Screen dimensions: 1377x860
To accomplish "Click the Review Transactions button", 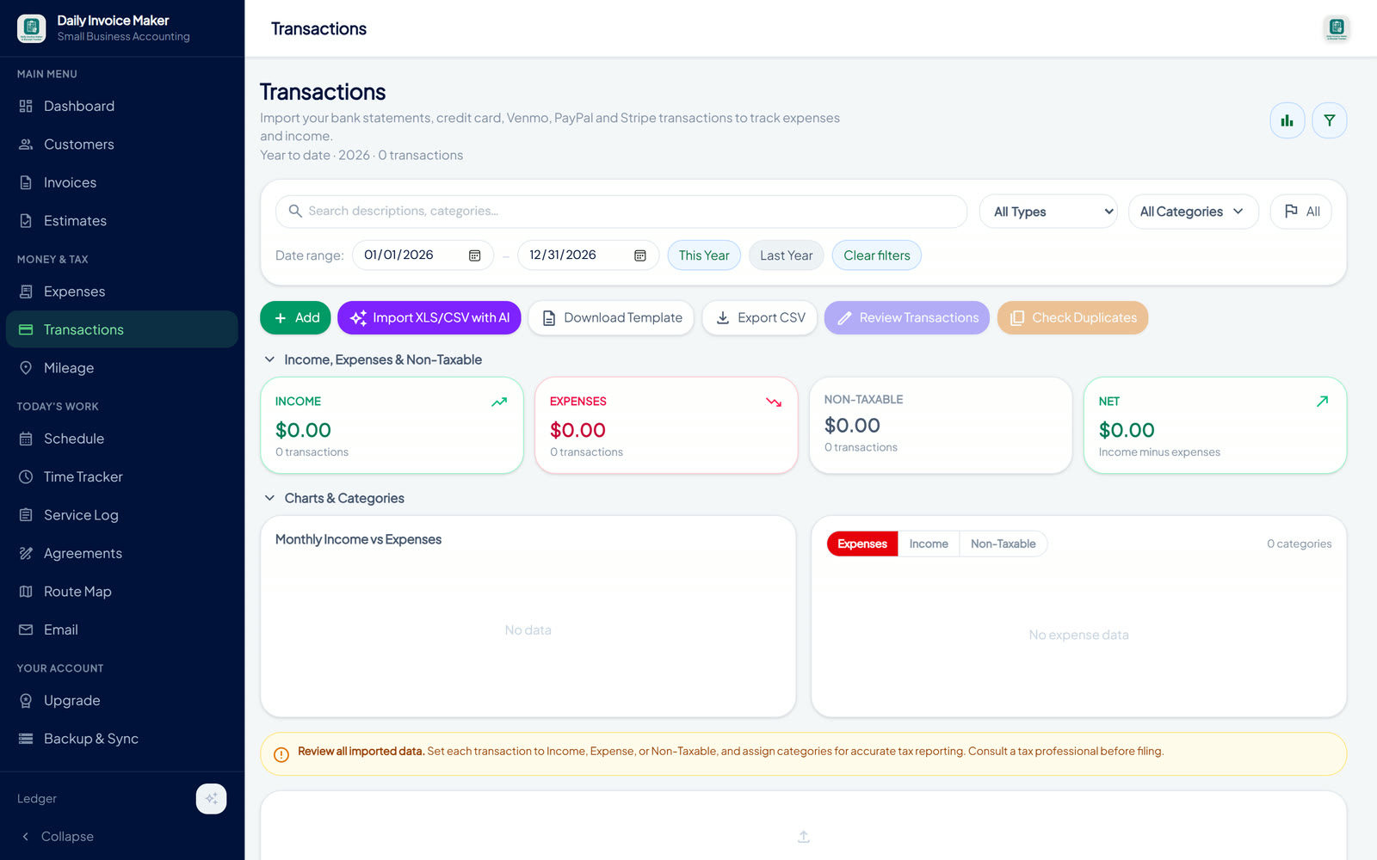I will [x=907, y=317].
